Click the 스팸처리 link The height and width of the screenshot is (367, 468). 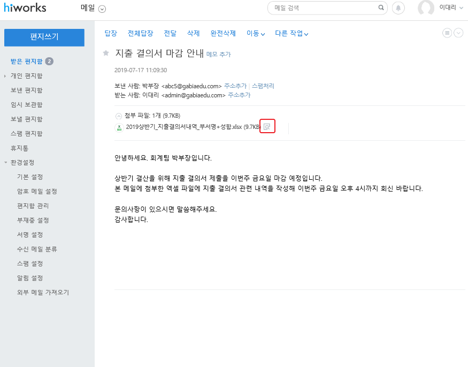263,86
